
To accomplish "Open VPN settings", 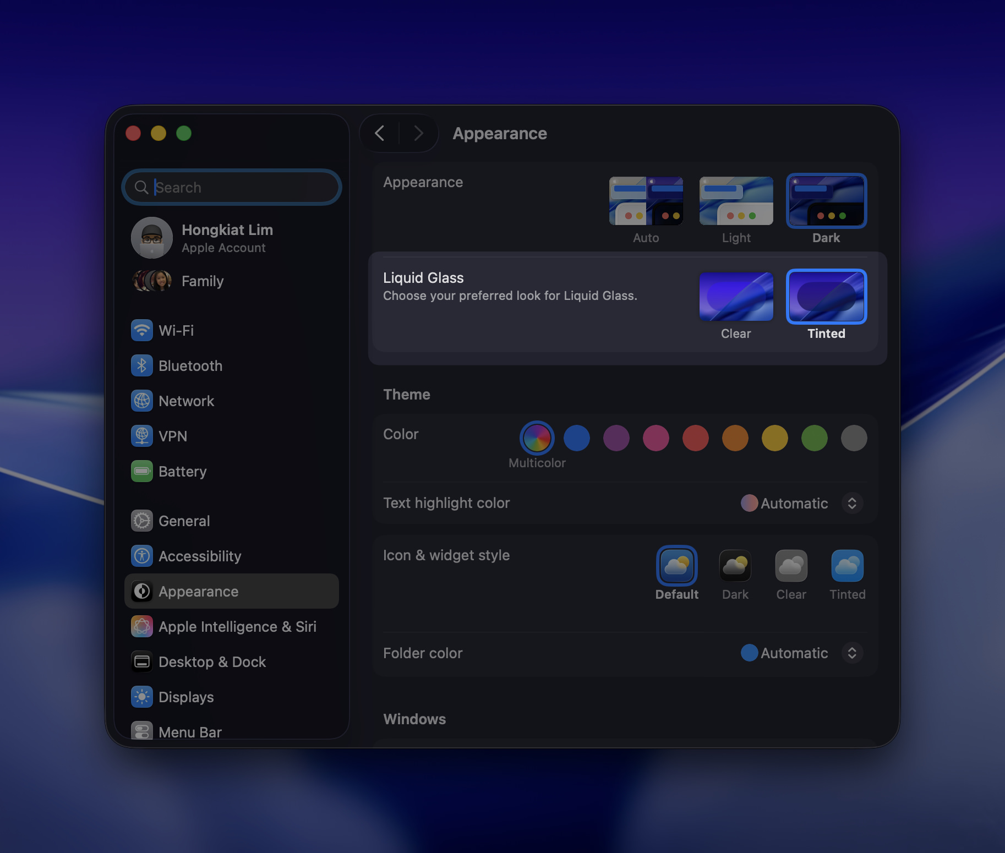I will tap(173, 436).
